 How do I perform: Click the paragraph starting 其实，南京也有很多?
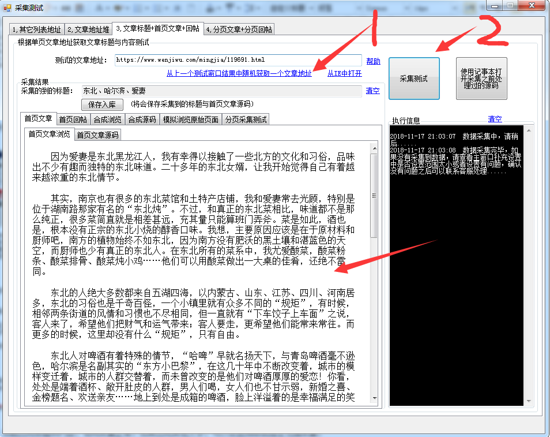(193, 235)
